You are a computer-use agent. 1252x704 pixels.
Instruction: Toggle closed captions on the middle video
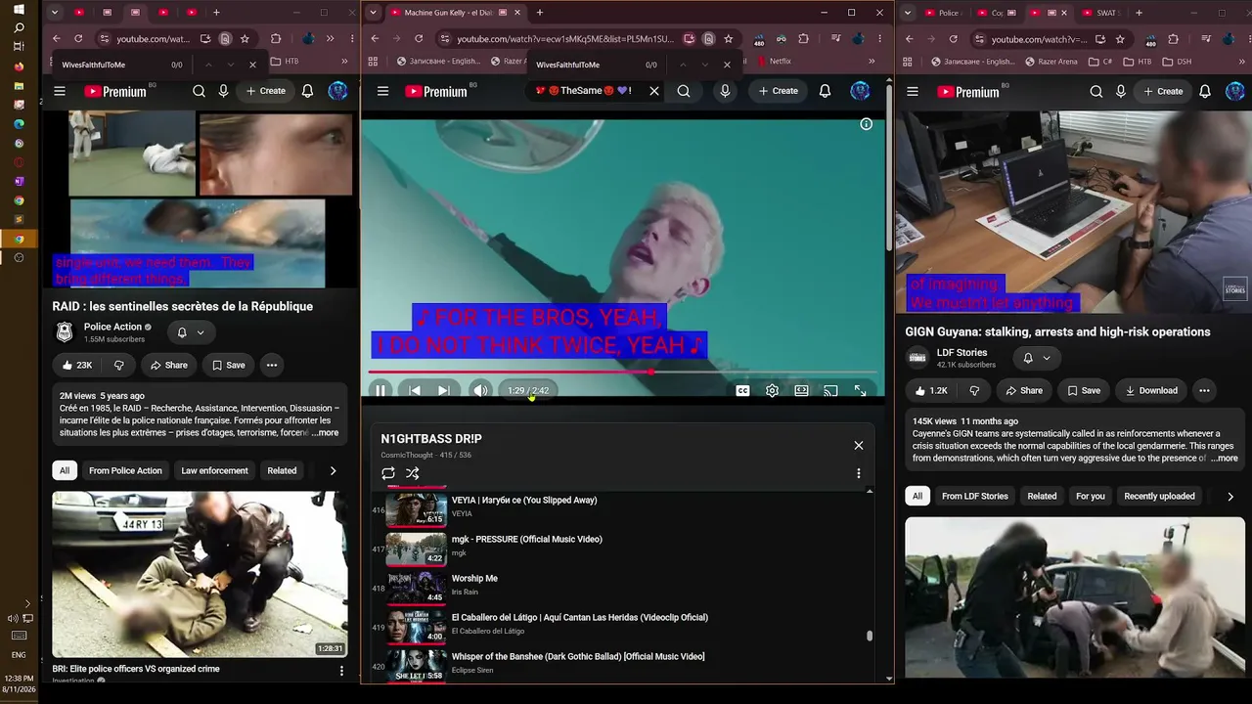743,390
